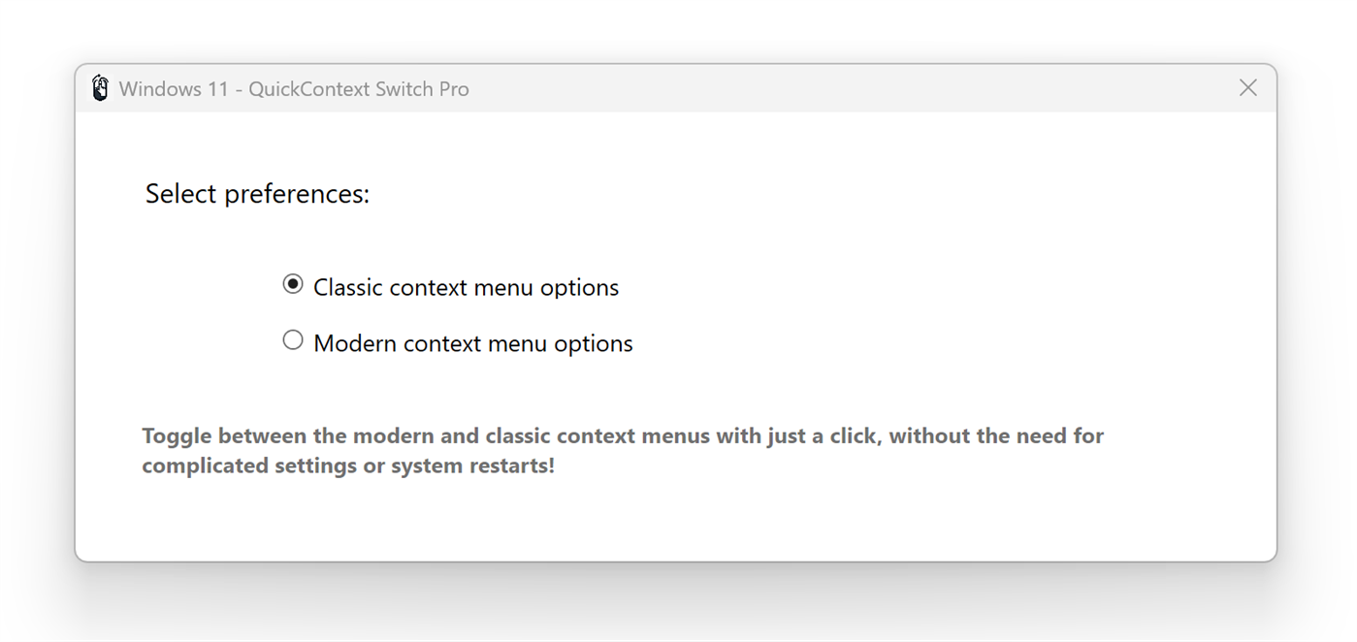Click "without the need for" in description
The image size is (1357, 642).
pos(996,436)
